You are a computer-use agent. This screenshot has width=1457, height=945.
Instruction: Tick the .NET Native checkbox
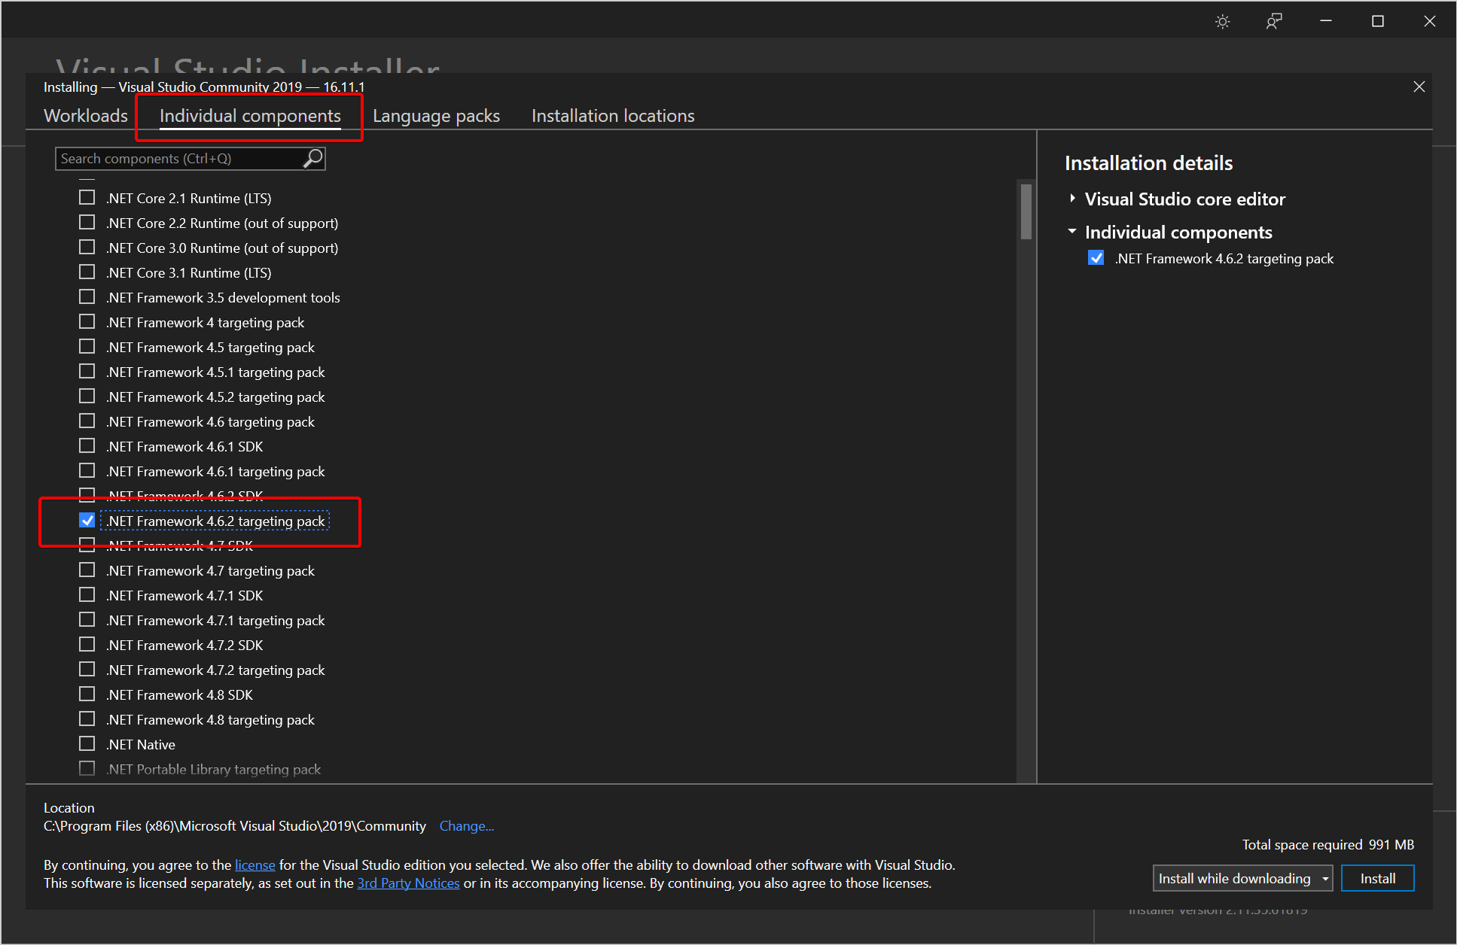click(87, 744)
